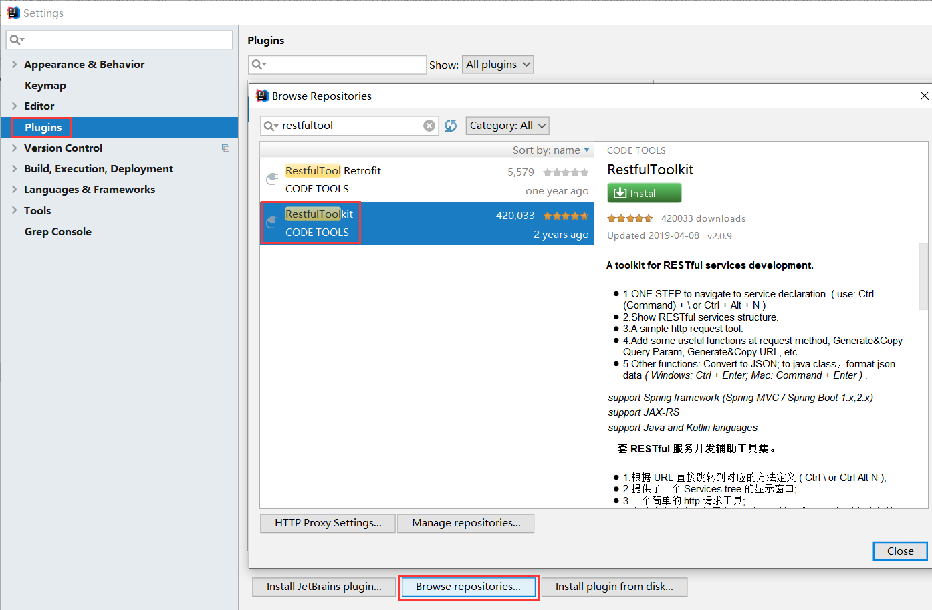
Task: Open the Show All plugins dropdown
Action: 498,65
